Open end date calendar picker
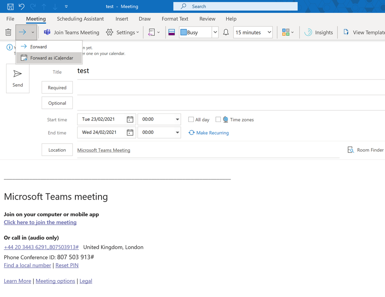Image resolution: width=385 pixels, height=297 pixels. [x=130, y=132]
